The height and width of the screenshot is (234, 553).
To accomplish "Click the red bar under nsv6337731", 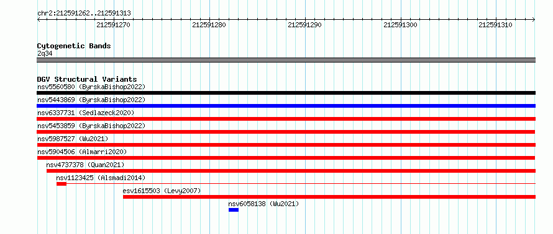I will [286, 119].
